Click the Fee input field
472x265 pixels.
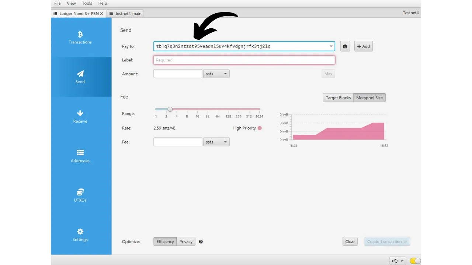[x=178, y=142]
